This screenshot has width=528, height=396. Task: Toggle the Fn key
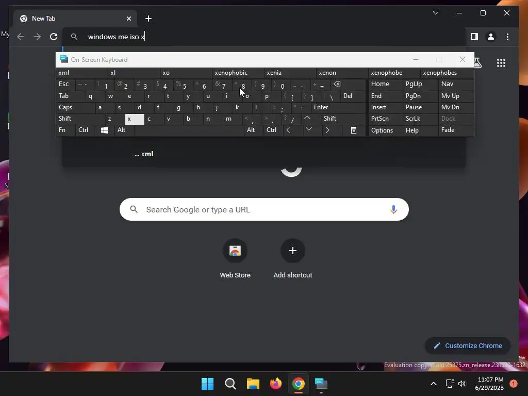pos(65,130)
